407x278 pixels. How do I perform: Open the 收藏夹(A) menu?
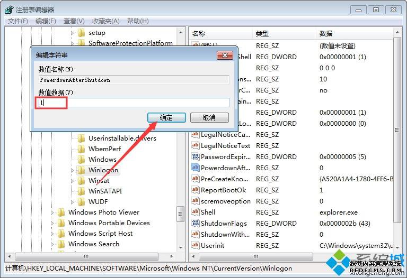(106, 21)
